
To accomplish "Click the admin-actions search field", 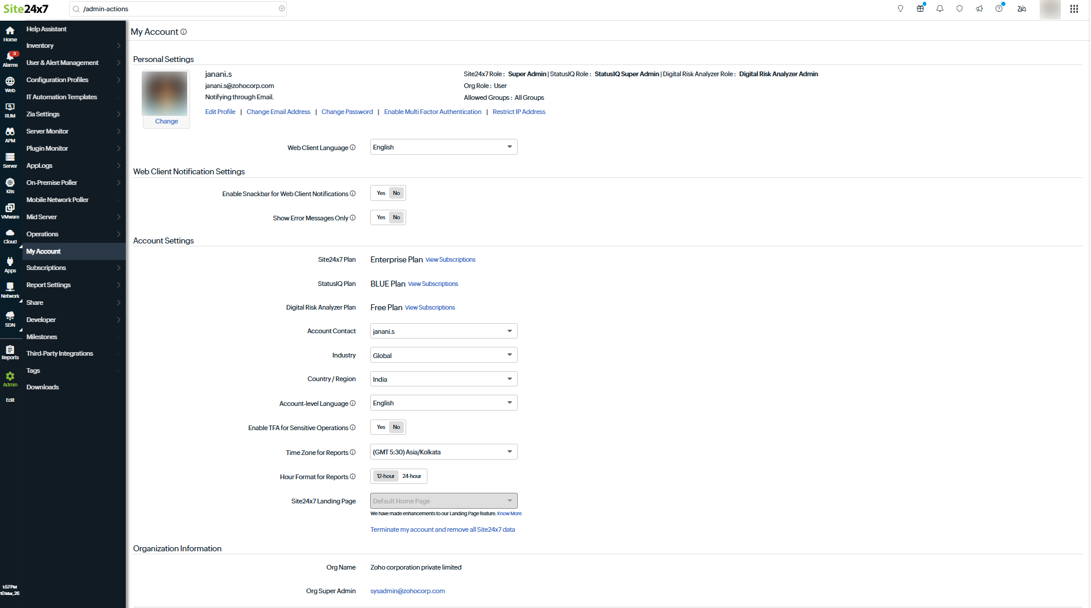I will click(178, 9).
